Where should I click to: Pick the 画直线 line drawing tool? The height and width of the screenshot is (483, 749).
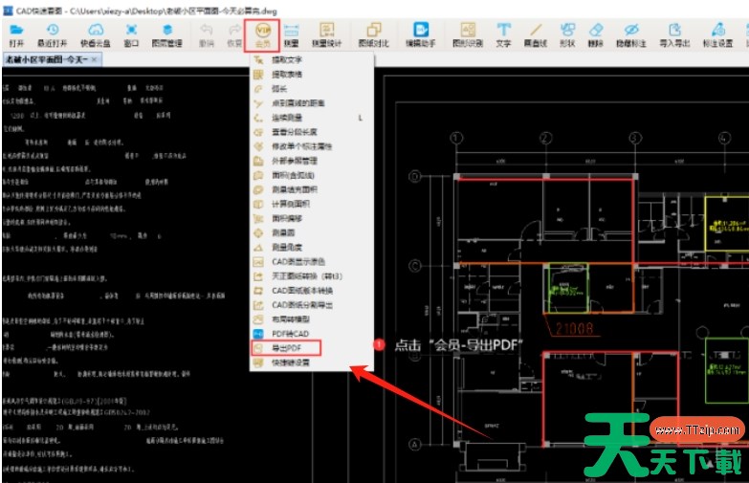pos(536,35)
